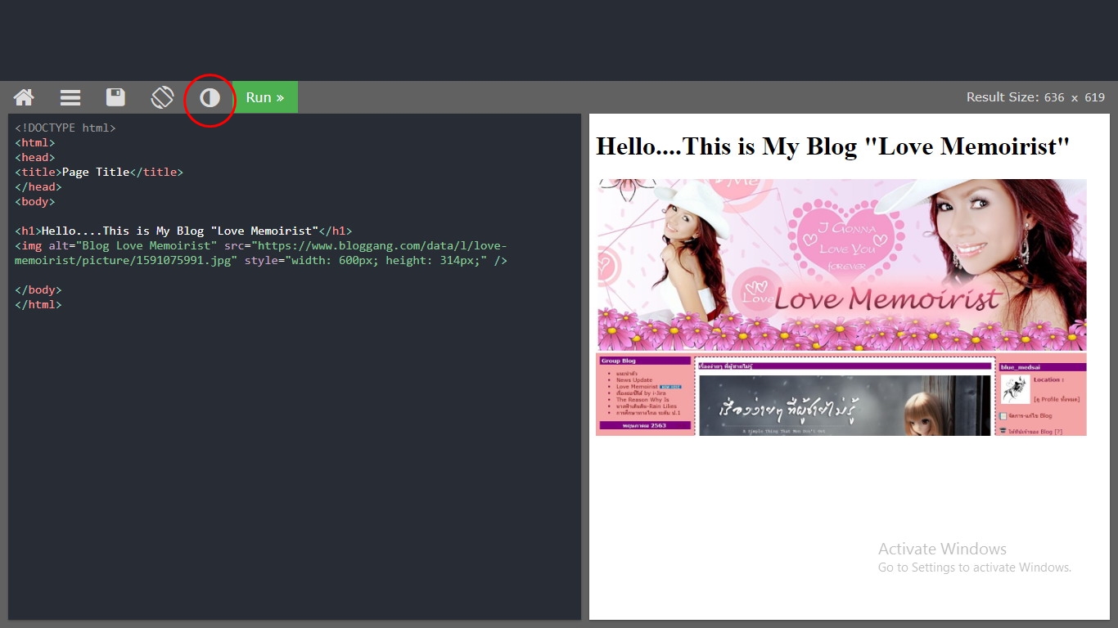Save the code with the floppy disk icon
1118x628 pixels.
point(115,97)
